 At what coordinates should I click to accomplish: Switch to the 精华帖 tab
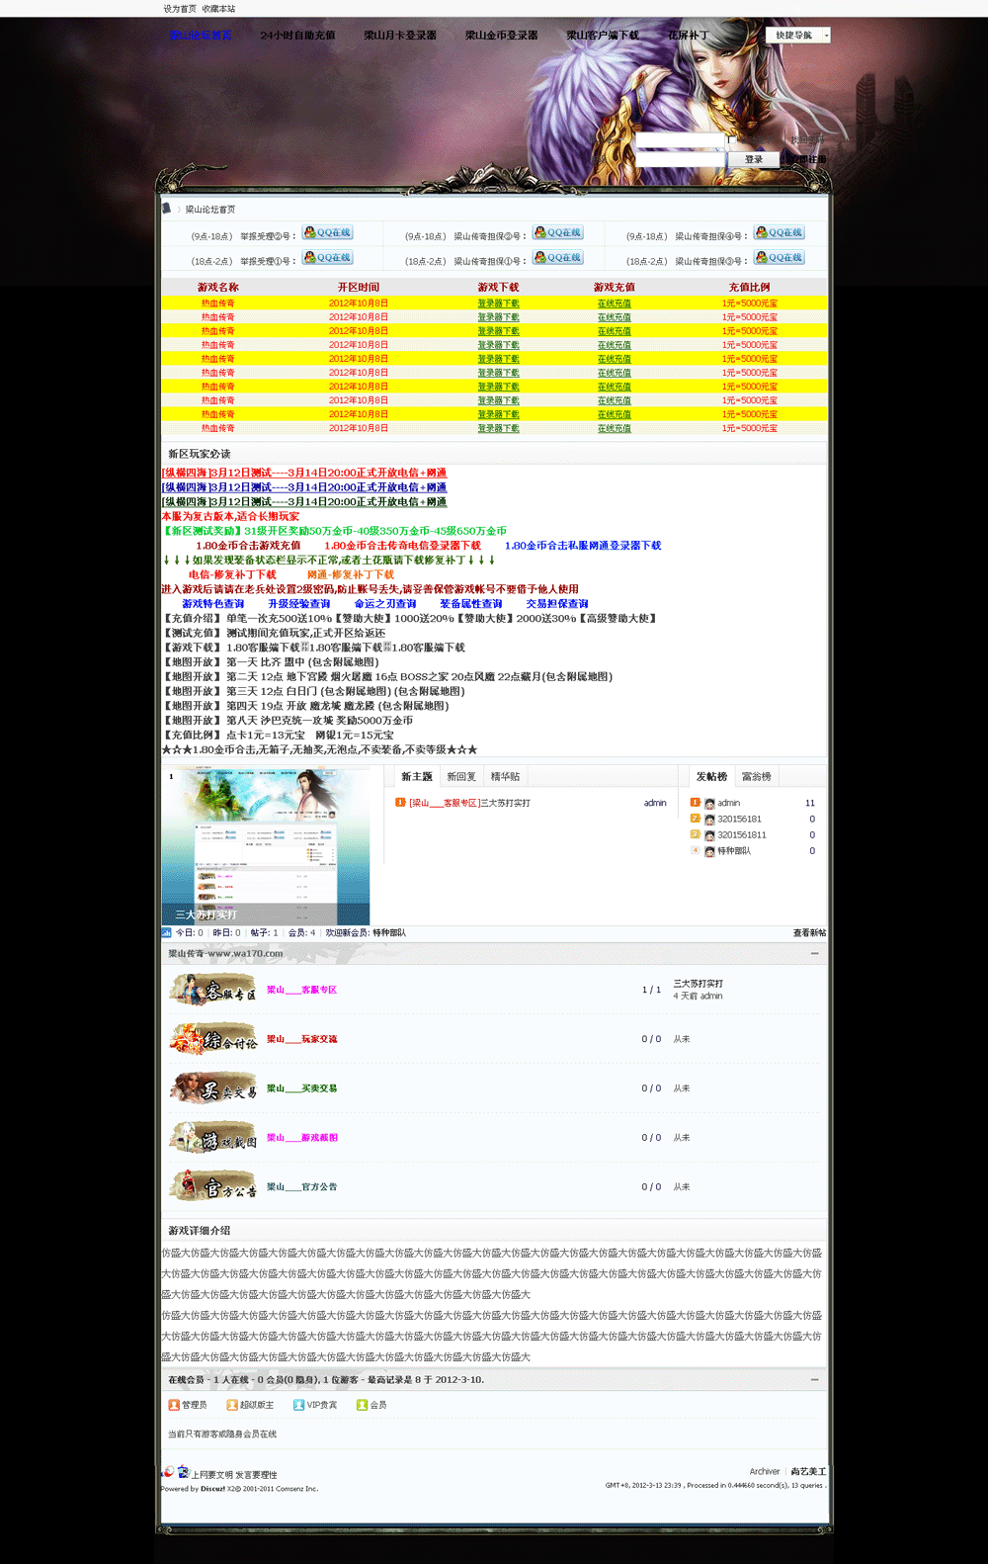[505, 777]
